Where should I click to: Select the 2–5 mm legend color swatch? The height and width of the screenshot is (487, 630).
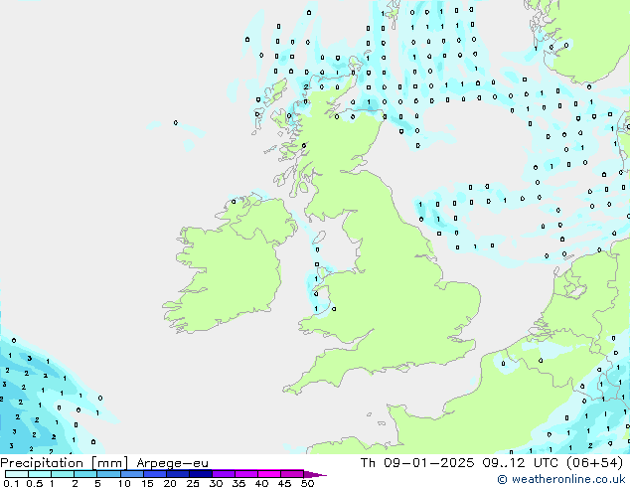pos(85,474)
